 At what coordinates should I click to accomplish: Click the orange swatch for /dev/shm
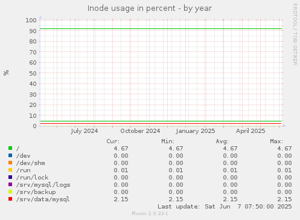[x=10, y=163]
